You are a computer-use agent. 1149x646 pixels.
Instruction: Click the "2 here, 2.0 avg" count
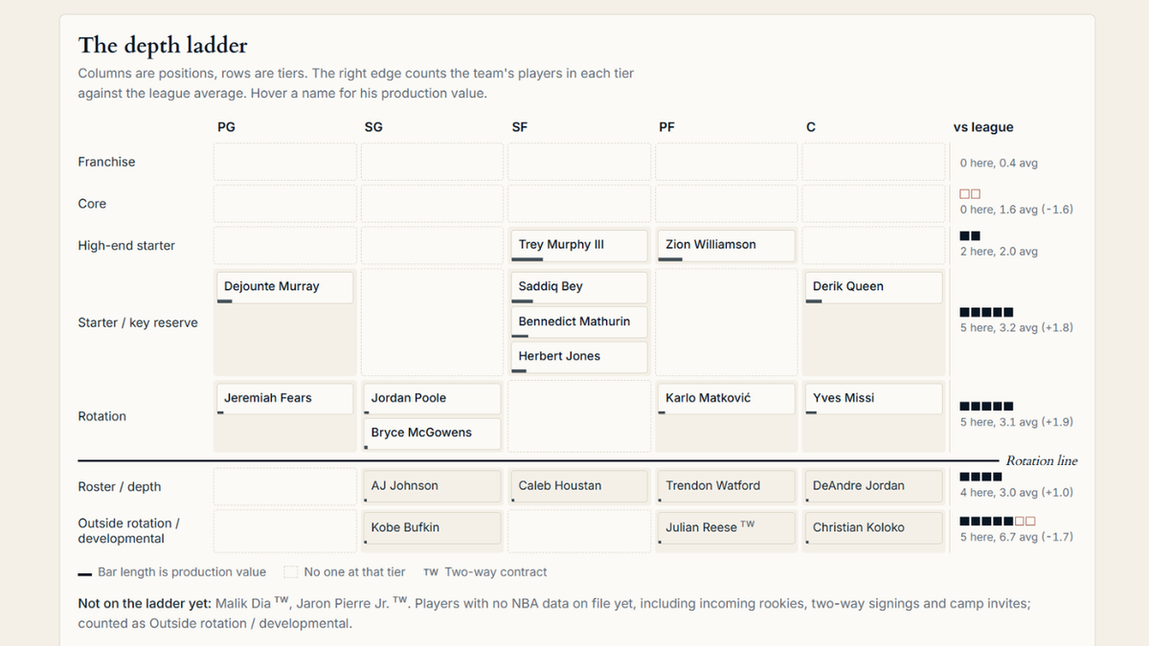pos(999,252)
